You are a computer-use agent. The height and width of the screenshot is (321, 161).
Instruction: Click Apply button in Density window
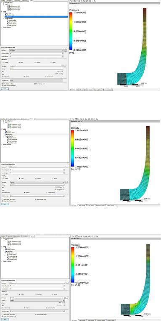tap(5, 204)
